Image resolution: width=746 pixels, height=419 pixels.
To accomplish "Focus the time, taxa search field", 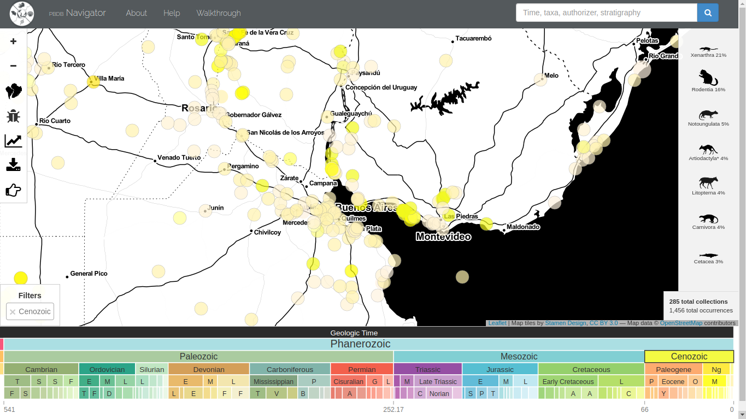I will click(x=606, y=13).
